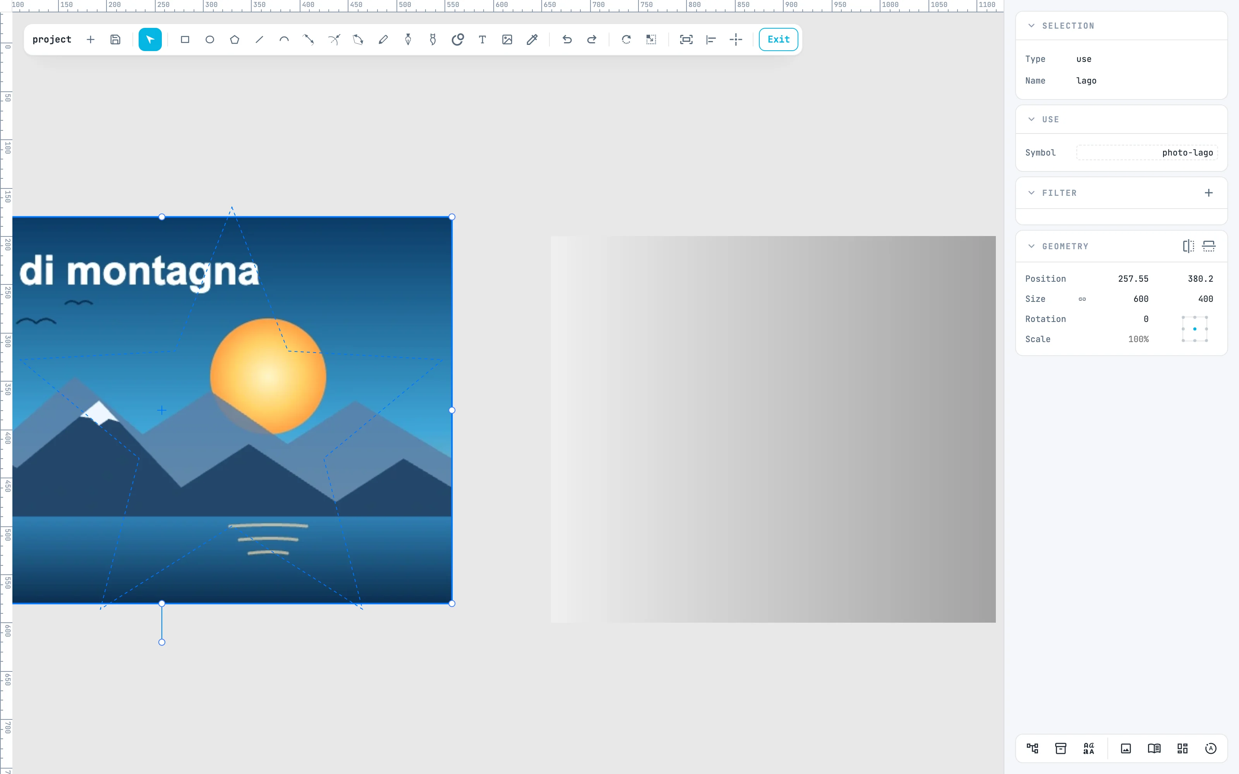The image size is (1239, 774).
Task: Click the fit-to-frame zoom icon
Action: pos(686,39)
